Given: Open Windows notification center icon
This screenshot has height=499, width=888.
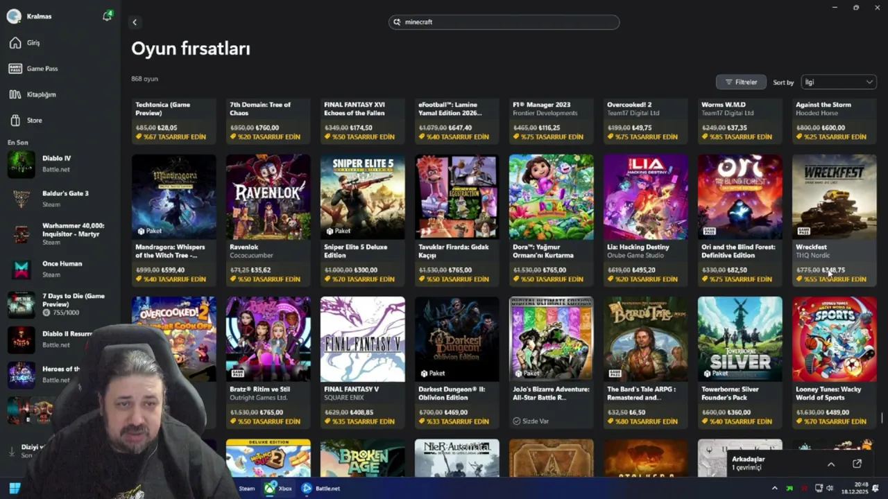Looking at the screenshot, I should pos(876,489).
